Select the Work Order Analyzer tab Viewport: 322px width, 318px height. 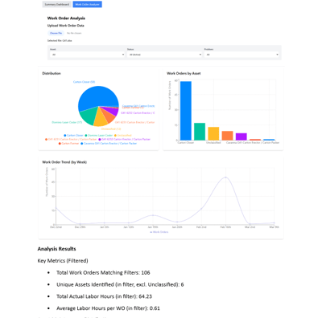tap(87, 5)
